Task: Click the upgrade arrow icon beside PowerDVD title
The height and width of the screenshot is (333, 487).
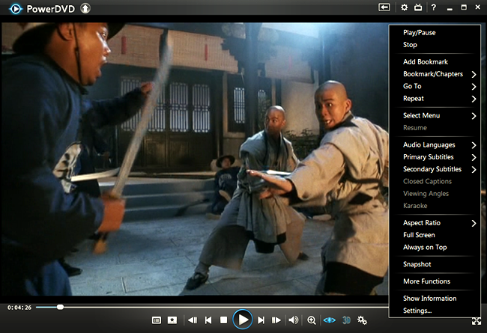Action: click(x=85, y=8)
